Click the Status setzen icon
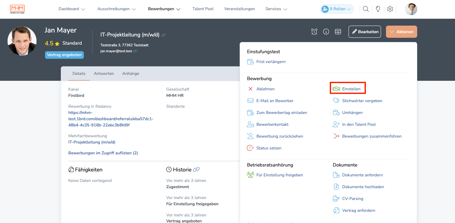Screen dimensions: 455x223 pos(251,148)
